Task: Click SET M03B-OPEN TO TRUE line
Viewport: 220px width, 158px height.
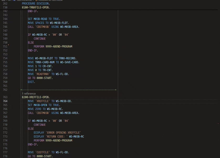Action: pos(44,105)
